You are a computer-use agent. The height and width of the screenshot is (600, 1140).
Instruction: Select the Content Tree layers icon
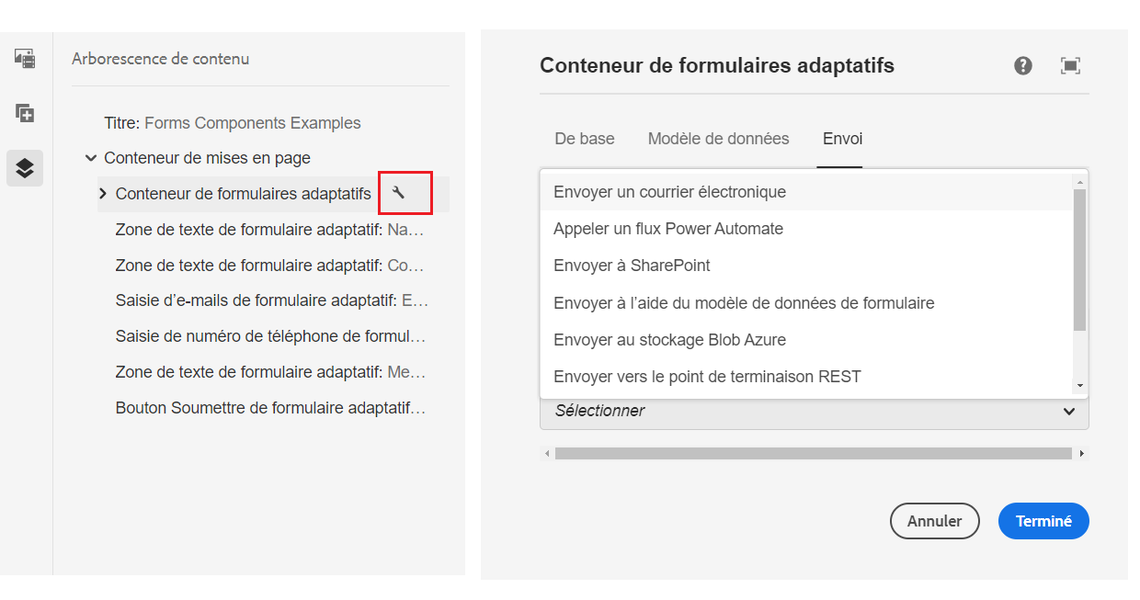(x=25, y=168)
